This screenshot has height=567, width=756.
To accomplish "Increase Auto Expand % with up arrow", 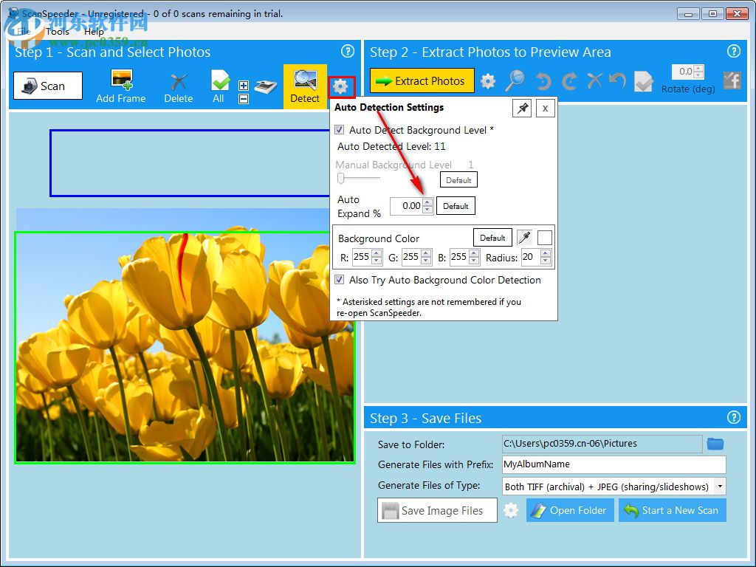I will coord(427,202).
